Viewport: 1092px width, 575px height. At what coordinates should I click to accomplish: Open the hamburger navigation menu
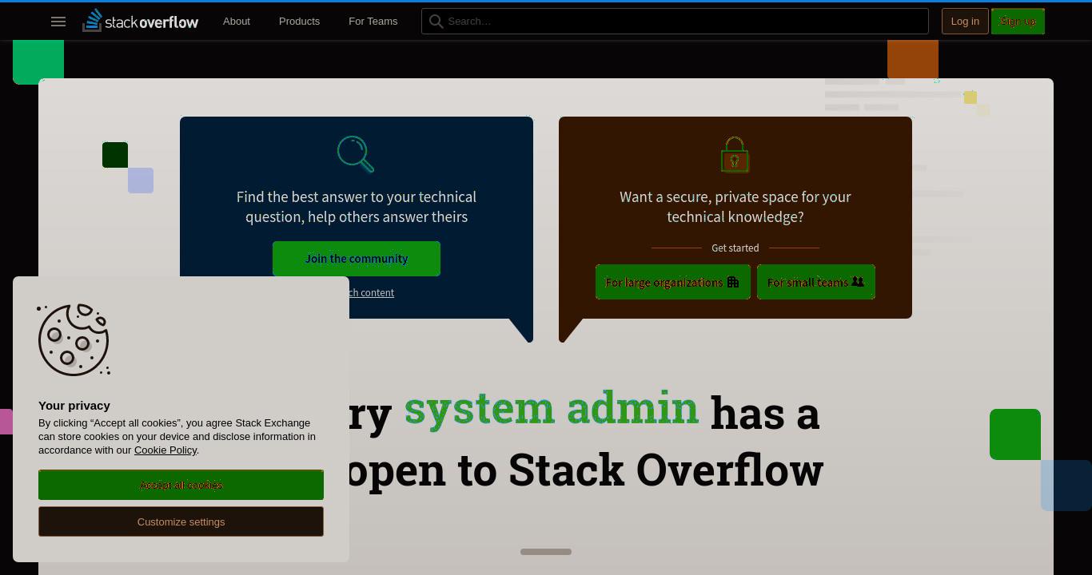(x=58, y=22)
